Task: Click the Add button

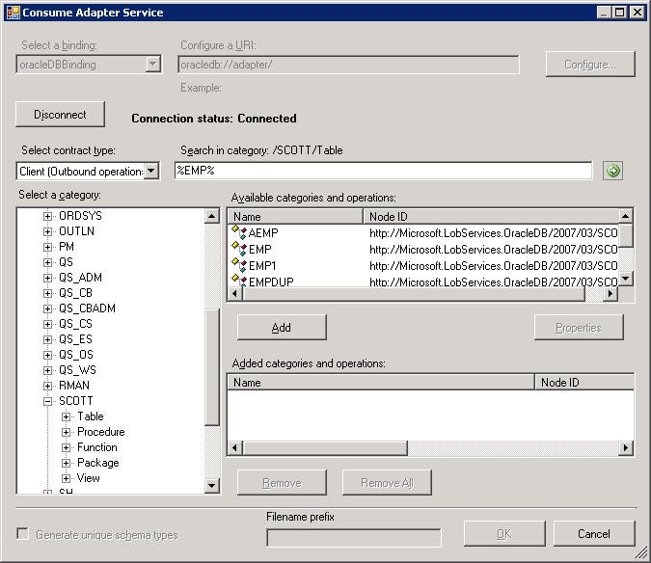Action: click(x=282, y=328)
